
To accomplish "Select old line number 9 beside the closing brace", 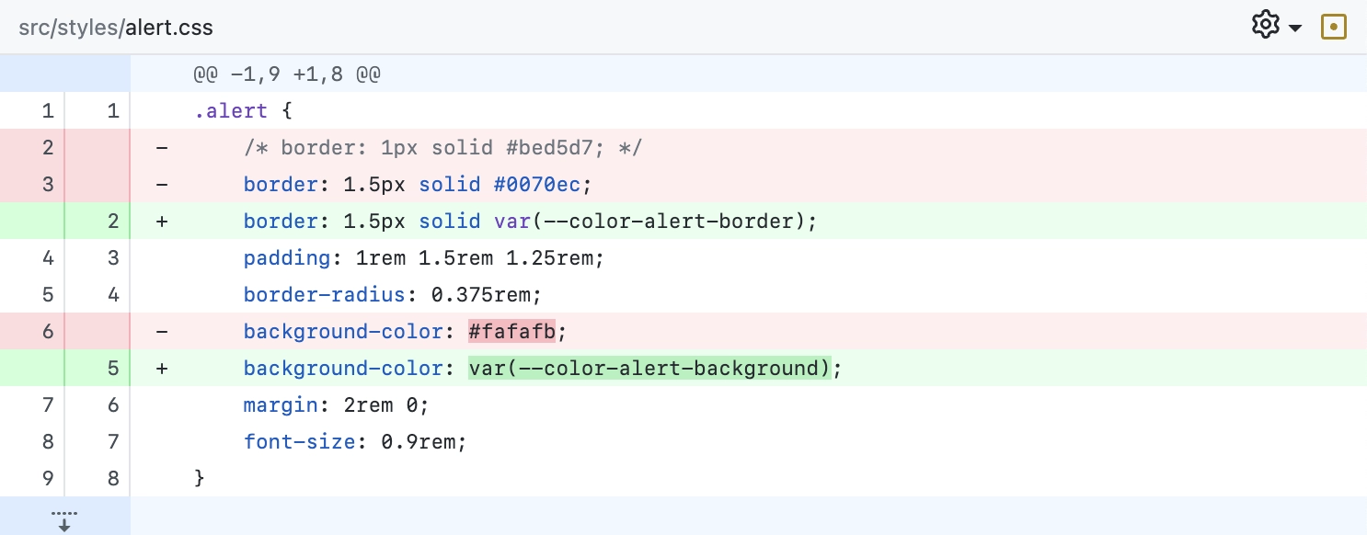I will [x=48, y=478].
